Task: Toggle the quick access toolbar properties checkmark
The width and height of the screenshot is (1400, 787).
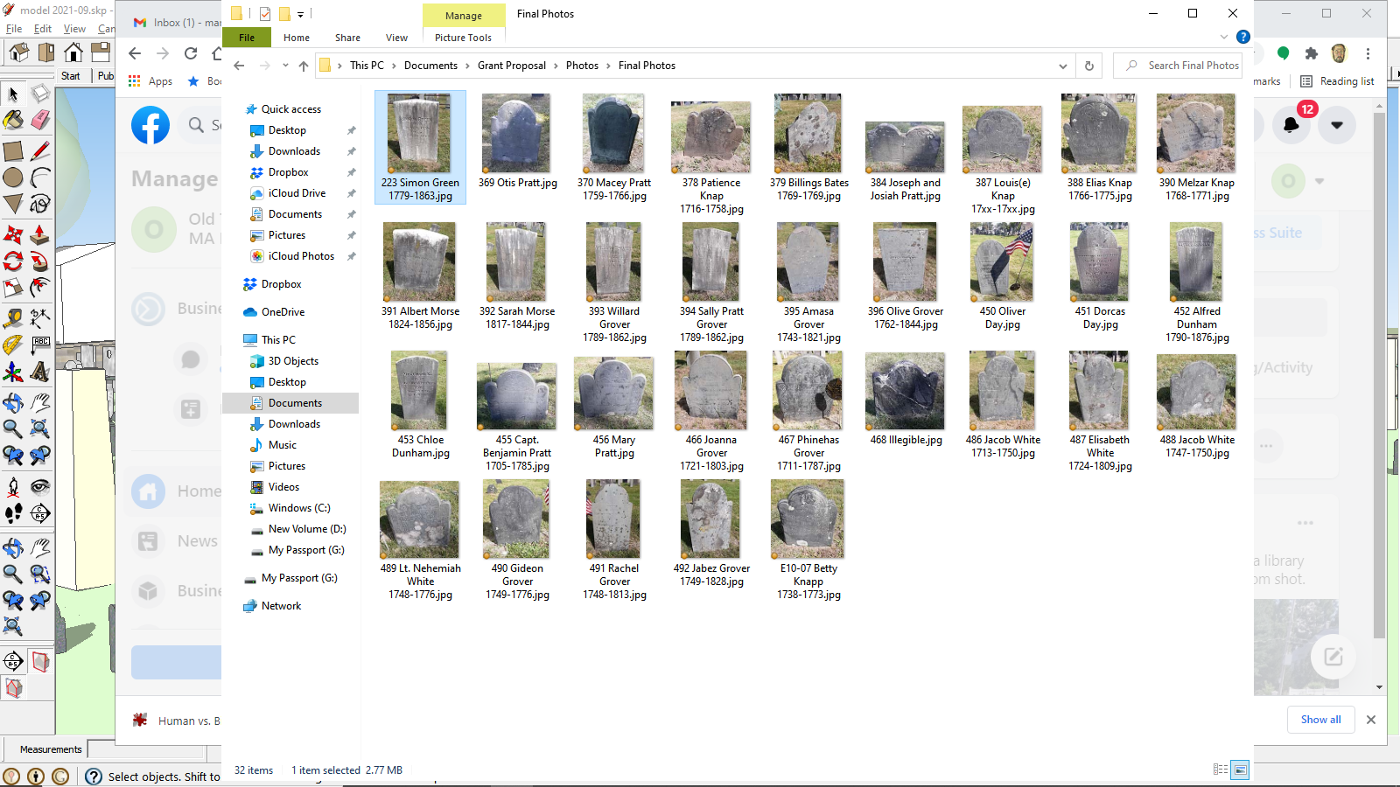Action: tap(265, 14)
